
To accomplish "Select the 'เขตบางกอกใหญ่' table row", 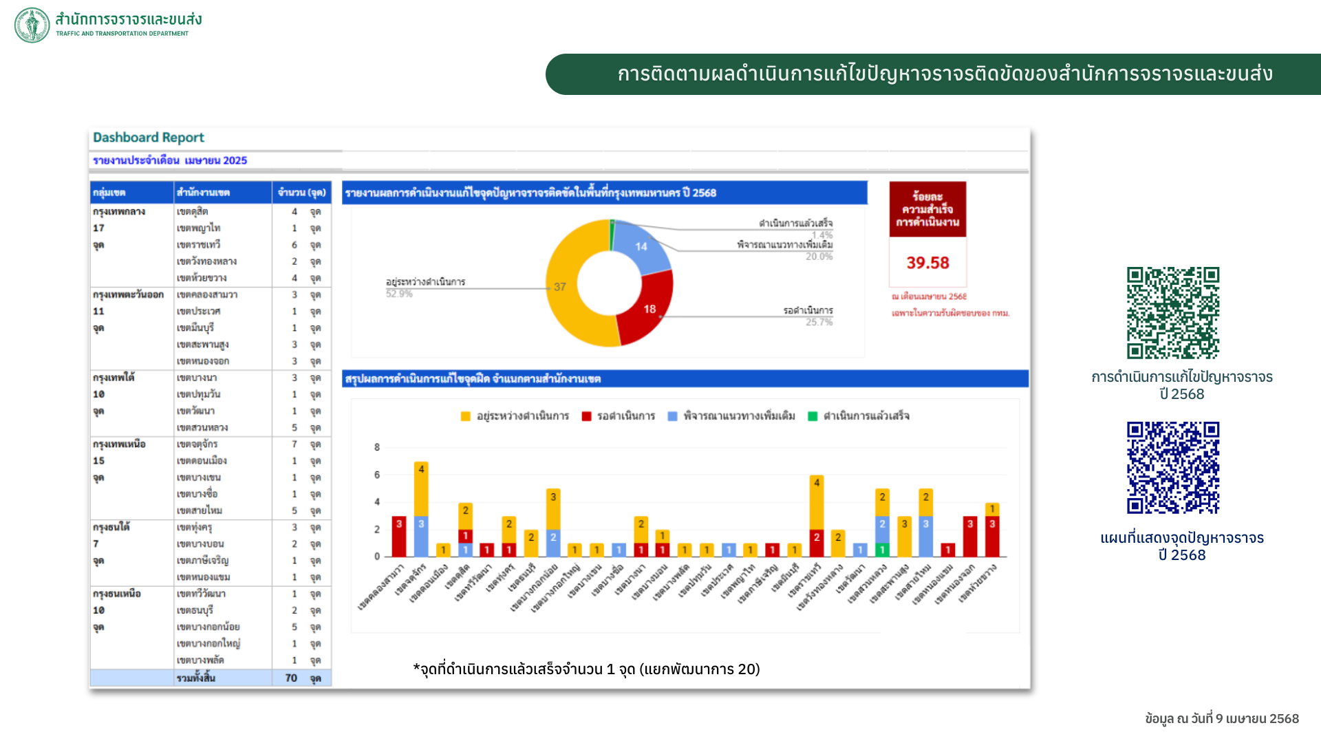I will coord(253,644).
